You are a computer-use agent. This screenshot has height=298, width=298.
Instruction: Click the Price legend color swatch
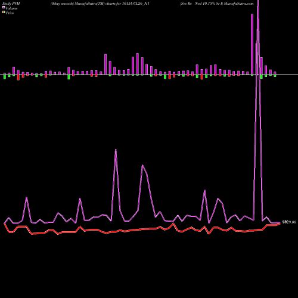4,13
